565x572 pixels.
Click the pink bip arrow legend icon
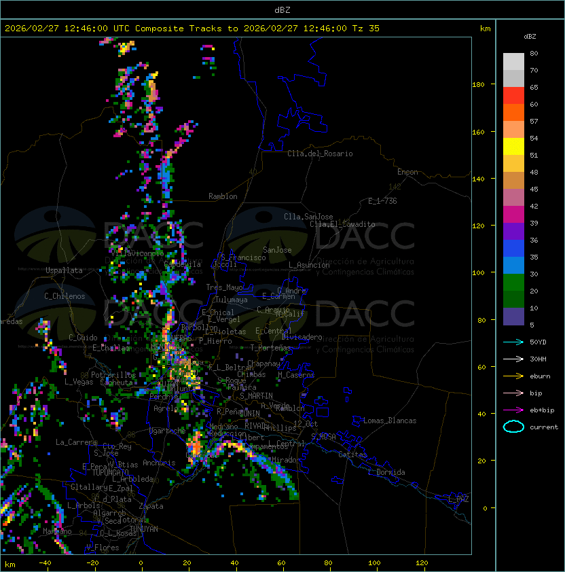click(513, 393)
